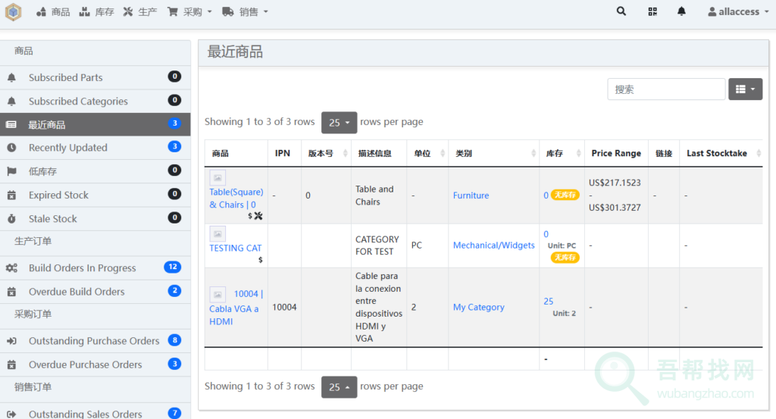Click the search magnifier icon in navbar
776x419 pixels.
click(x=621, y=11)
